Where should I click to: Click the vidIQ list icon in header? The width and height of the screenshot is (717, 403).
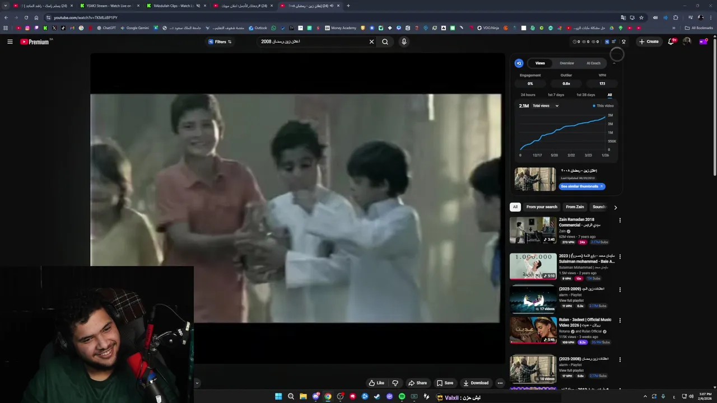[614, 41]
